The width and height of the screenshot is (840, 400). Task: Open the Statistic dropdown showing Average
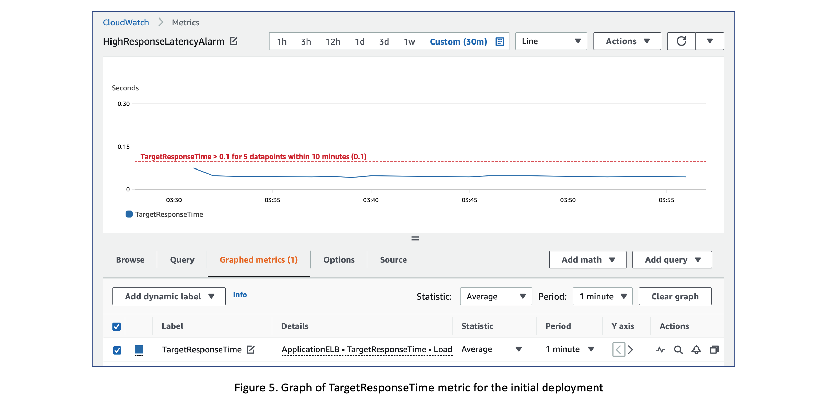495,296
